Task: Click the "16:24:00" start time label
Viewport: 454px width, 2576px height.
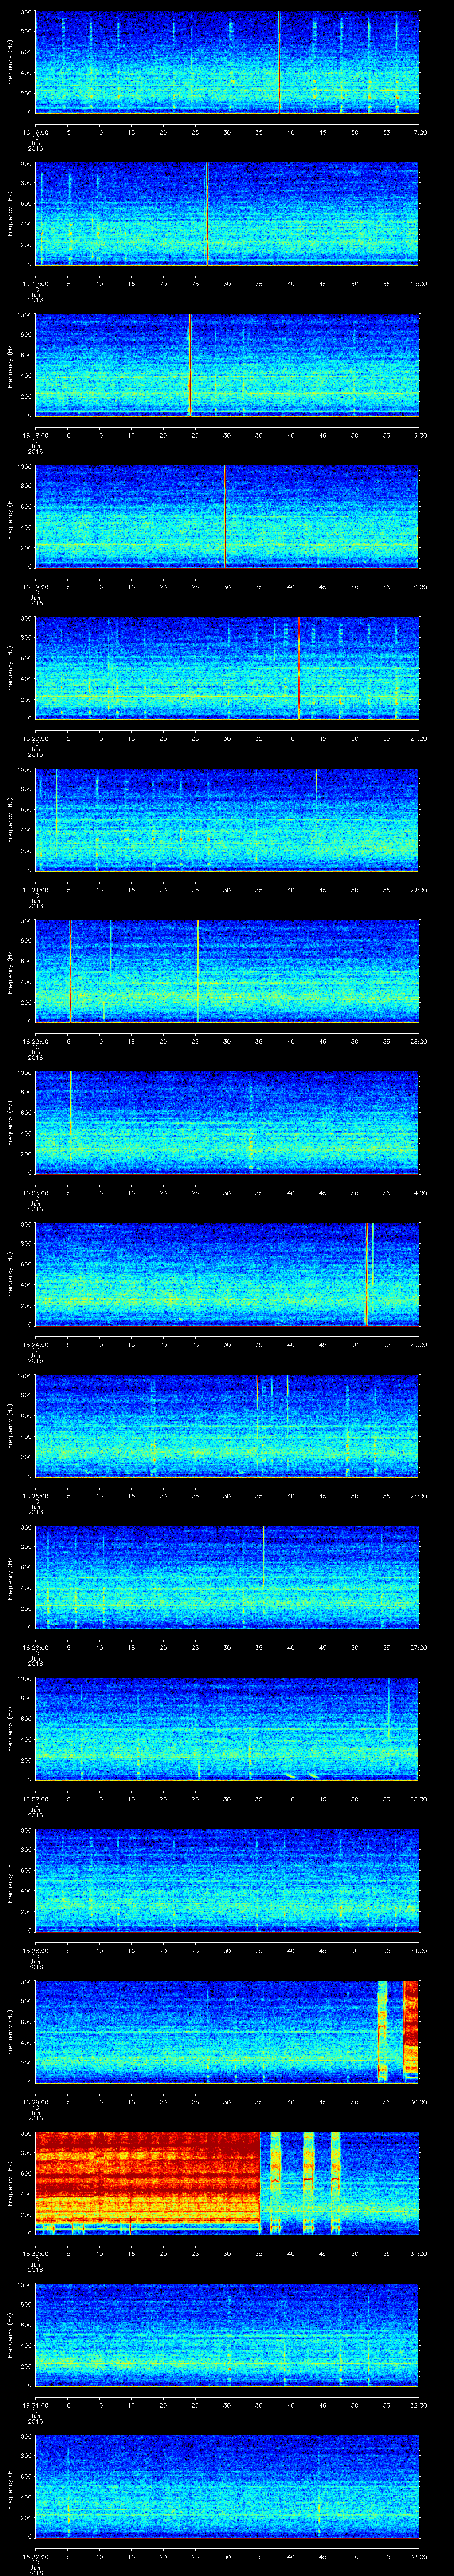Action: [x=35, y=1344]
